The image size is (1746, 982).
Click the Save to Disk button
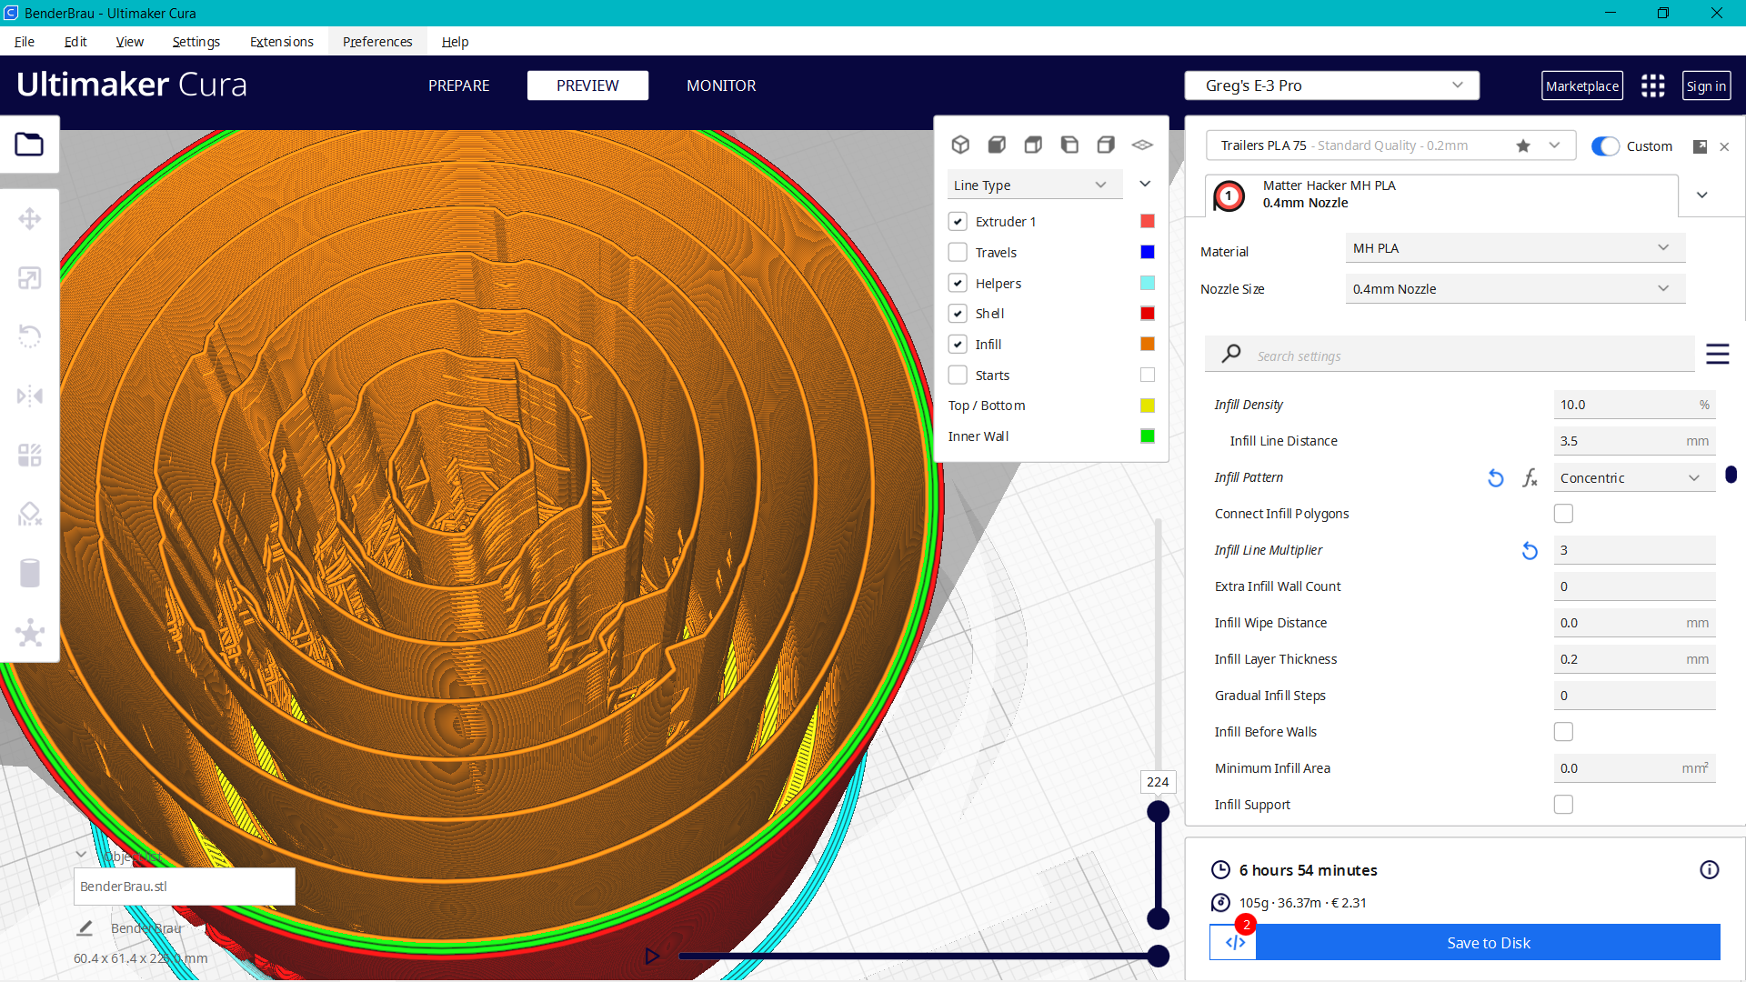click(x=1488, y=943)
